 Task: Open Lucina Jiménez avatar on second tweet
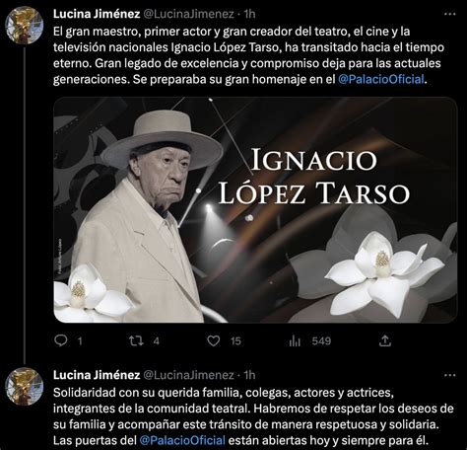tap(25, 386)
